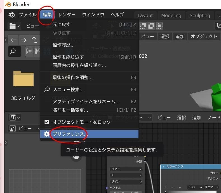This screenshot has height=193, width=221.
Task: Open node editor object type dropdown chevron
Action: [150, 118]
